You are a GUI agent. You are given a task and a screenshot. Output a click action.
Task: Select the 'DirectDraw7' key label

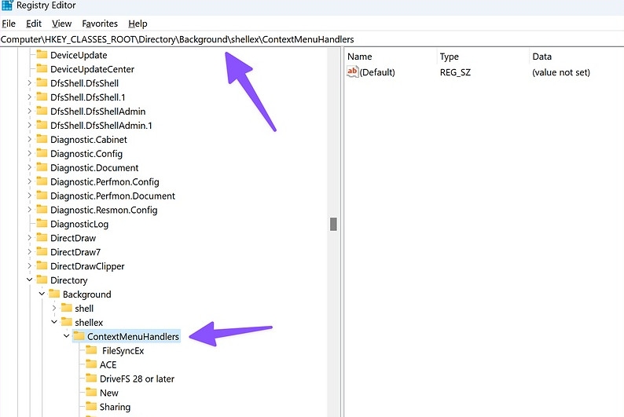click(75, 252)
